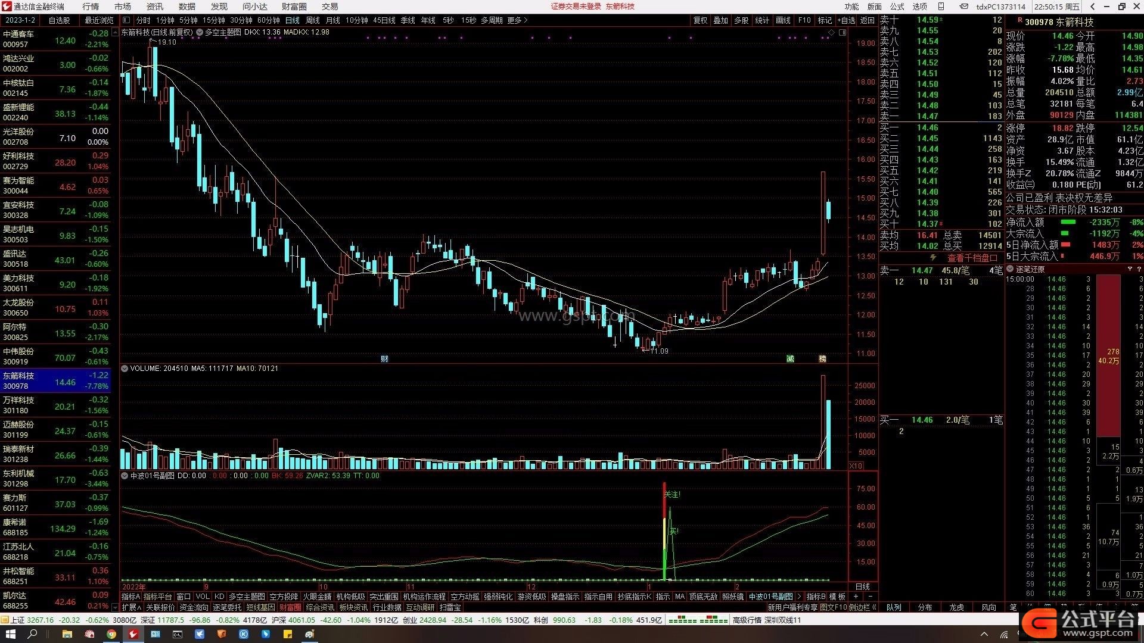Click the mobile phone icon in title bar
1144x643 pixels.
click(941, 7)
